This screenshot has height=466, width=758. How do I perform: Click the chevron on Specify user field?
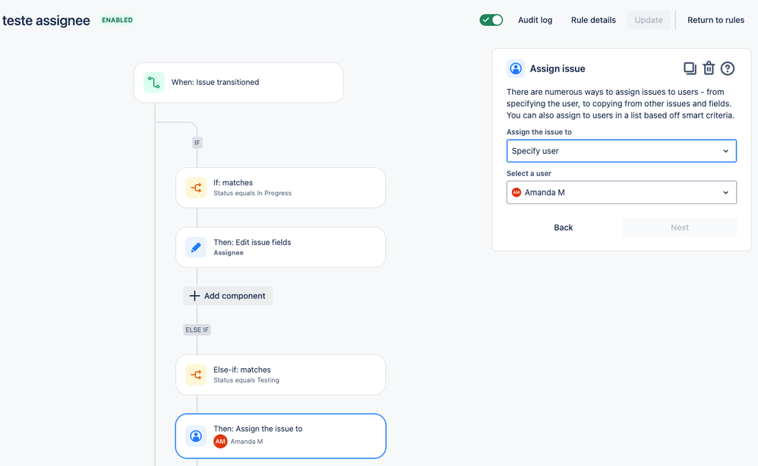(725, 151)
